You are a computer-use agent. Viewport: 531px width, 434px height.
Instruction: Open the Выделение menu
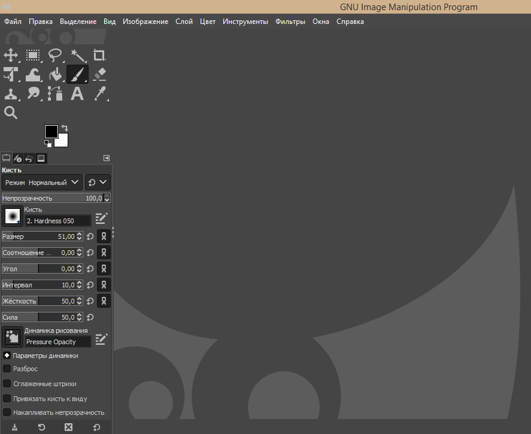(x=78, y=22)
